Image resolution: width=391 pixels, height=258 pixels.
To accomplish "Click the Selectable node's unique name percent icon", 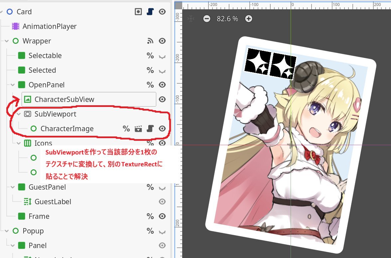I will click(150, 55).
